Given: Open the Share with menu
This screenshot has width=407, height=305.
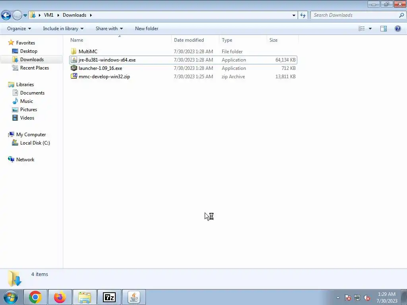Looking at the screenshot, I should click(x=109, y=29).
